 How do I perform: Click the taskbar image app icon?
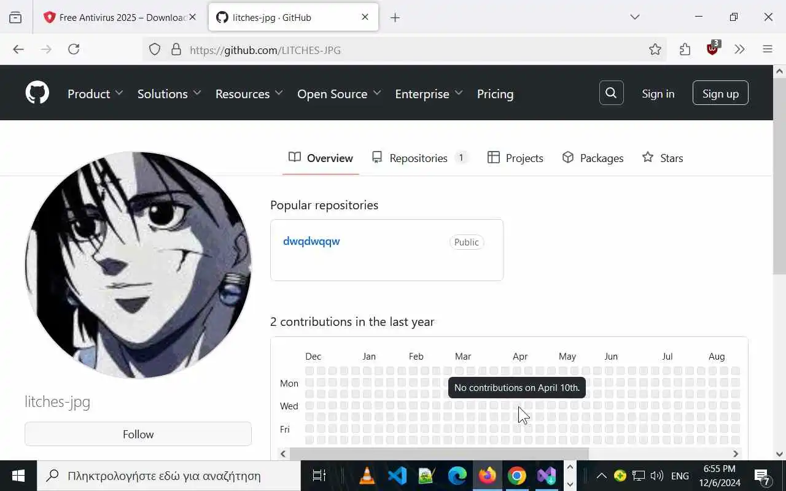(427, 476)
